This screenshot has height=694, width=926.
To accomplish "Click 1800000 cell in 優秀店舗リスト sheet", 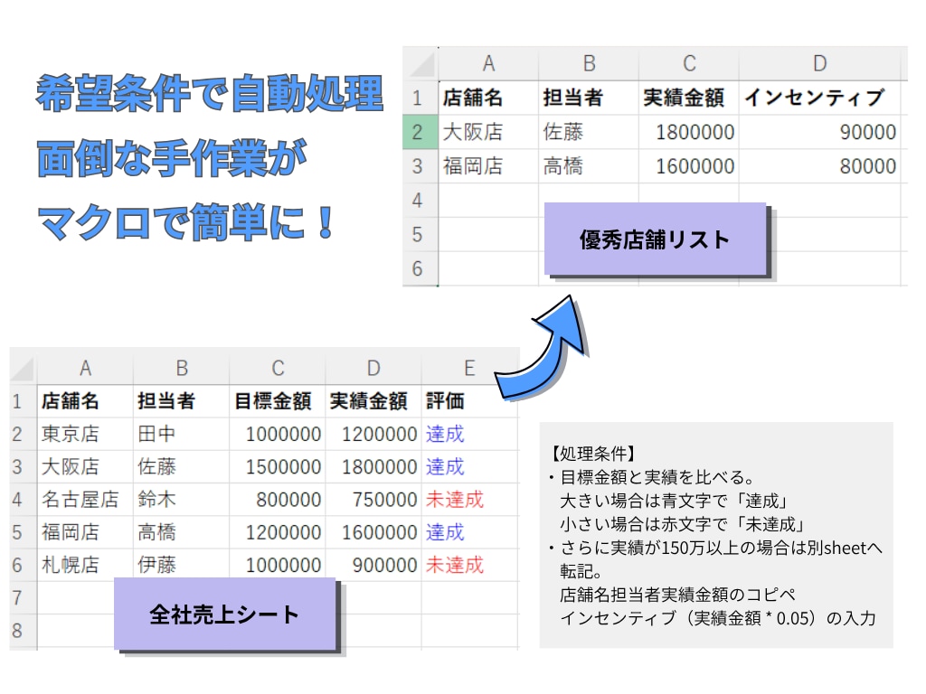I will (x=689, y=132).
